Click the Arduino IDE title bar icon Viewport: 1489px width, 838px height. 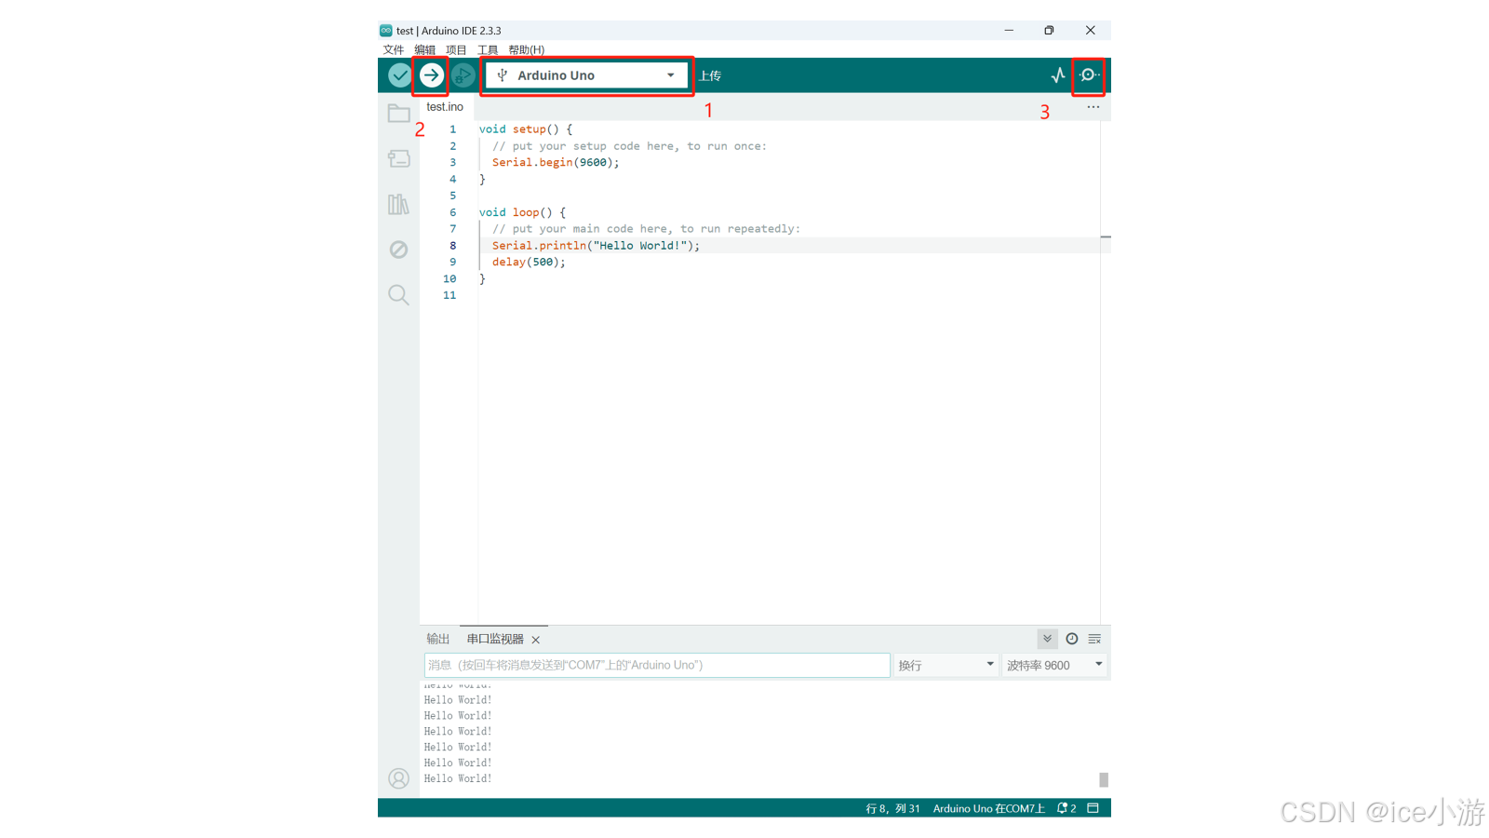click(386, 31)
